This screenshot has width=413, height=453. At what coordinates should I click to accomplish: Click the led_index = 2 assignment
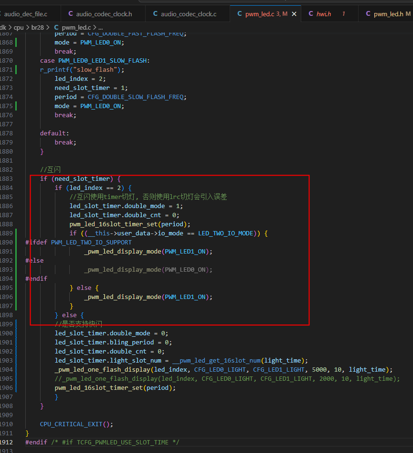coord(80,79)
